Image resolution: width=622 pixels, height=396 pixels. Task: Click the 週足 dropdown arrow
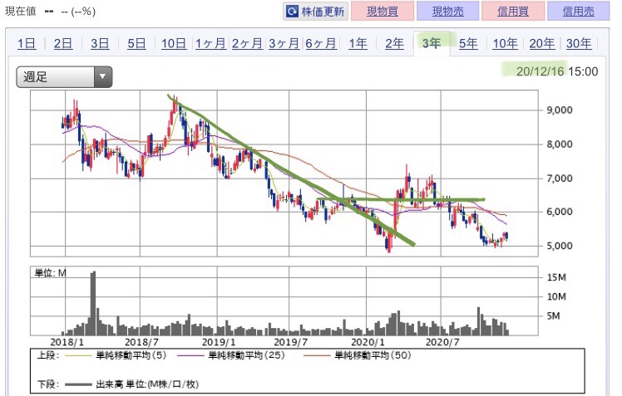103,77
